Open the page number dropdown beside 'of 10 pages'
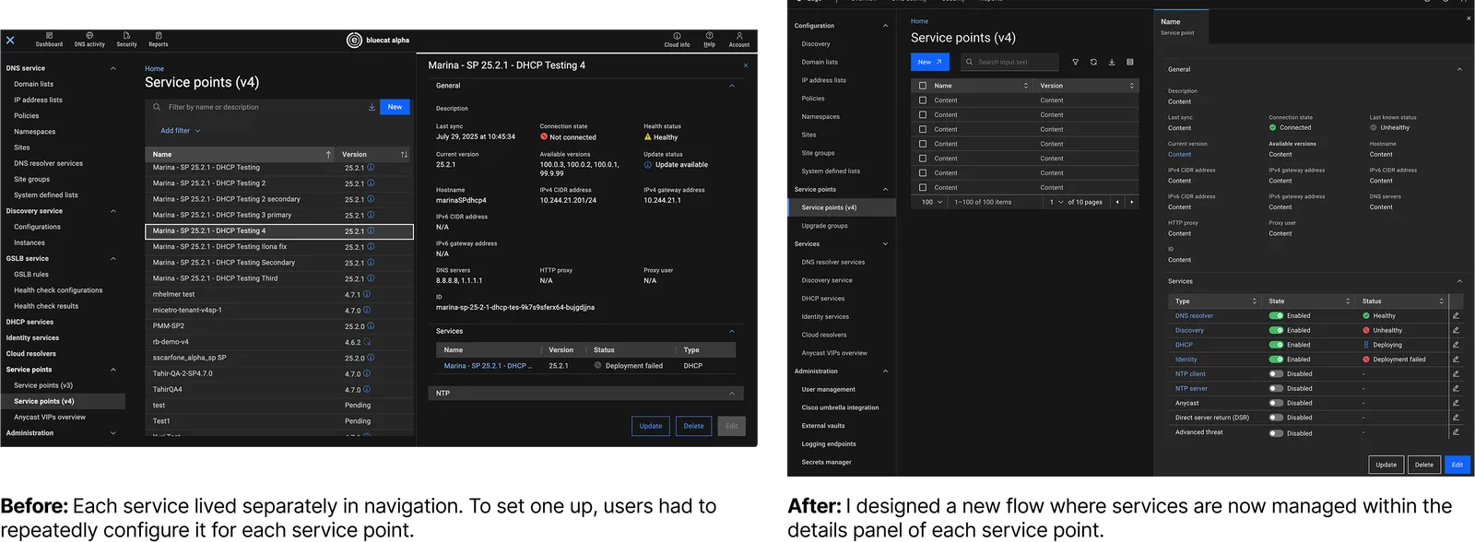 1056,202
